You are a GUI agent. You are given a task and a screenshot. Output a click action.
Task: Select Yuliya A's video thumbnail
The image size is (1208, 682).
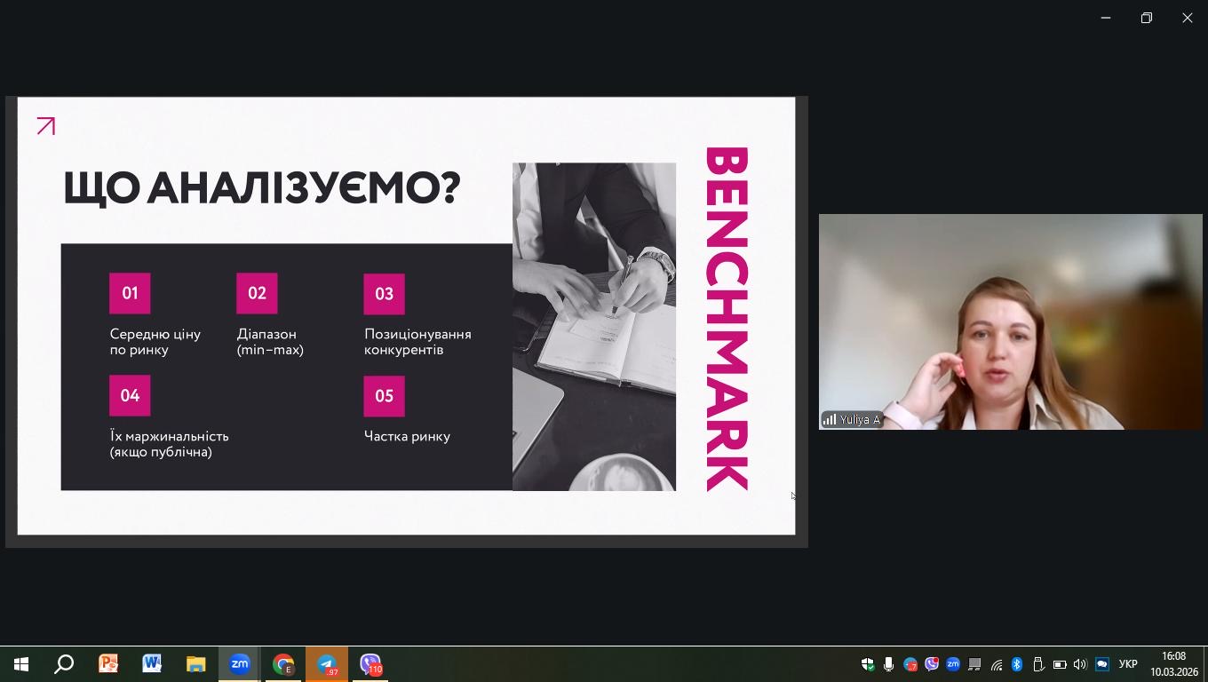(1011, 321)
